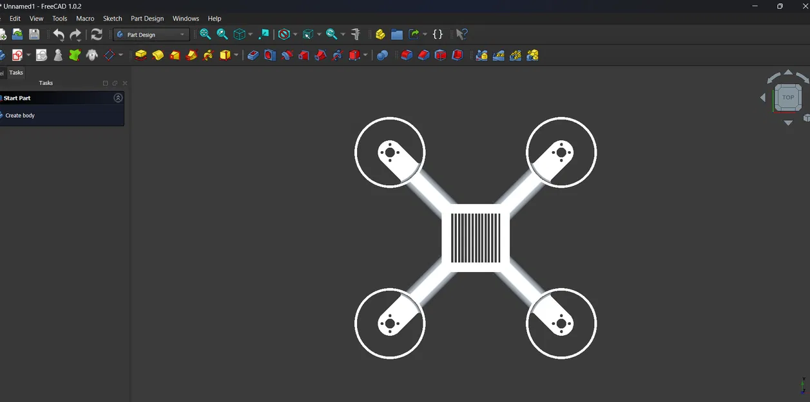Screen dimensions: 810x402
Task: Create a new sketch
Action: [x=18, y=55]
